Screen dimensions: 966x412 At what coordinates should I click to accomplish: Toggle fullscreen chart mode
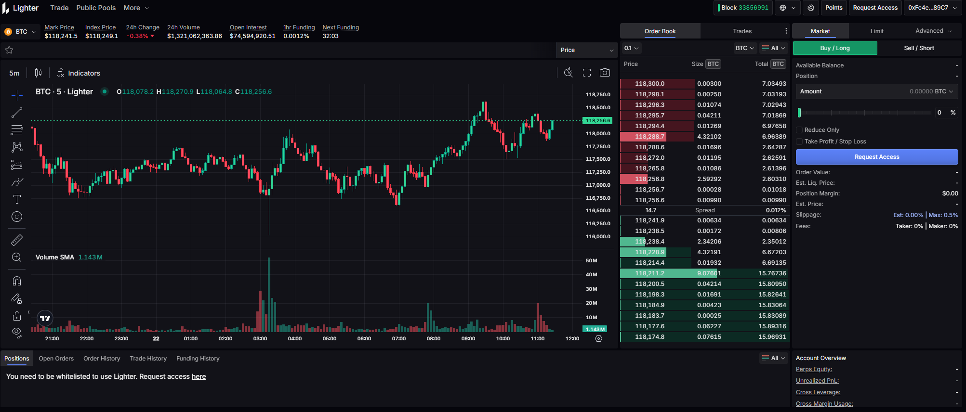point(587,73)
